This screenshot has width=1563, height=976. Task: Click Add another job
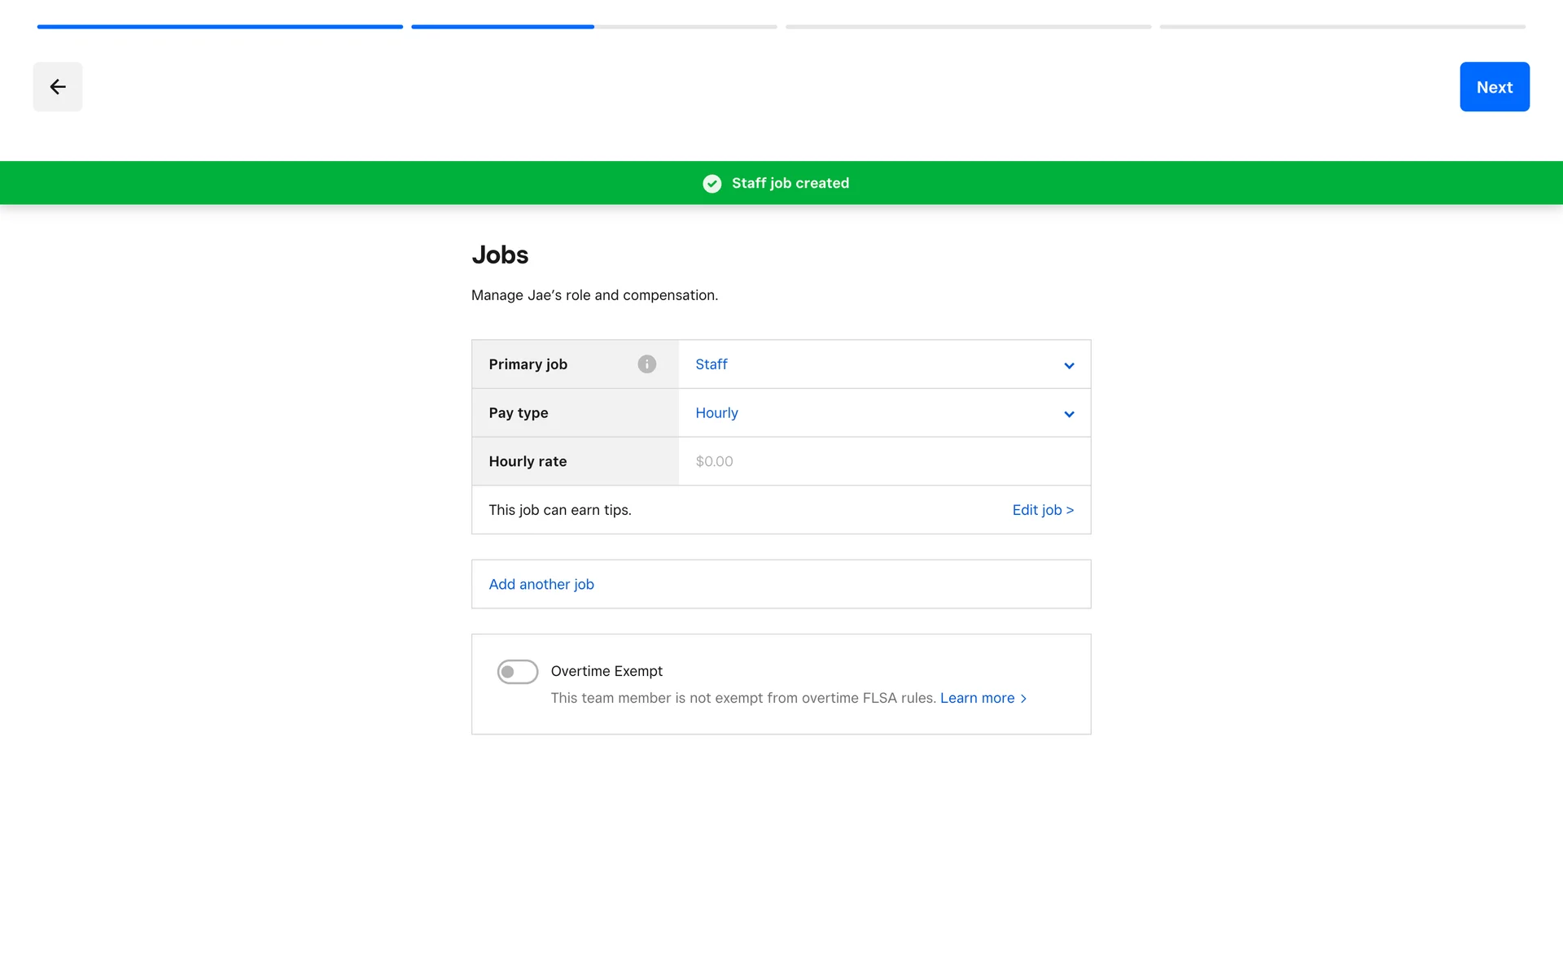(x=541, y=584)
